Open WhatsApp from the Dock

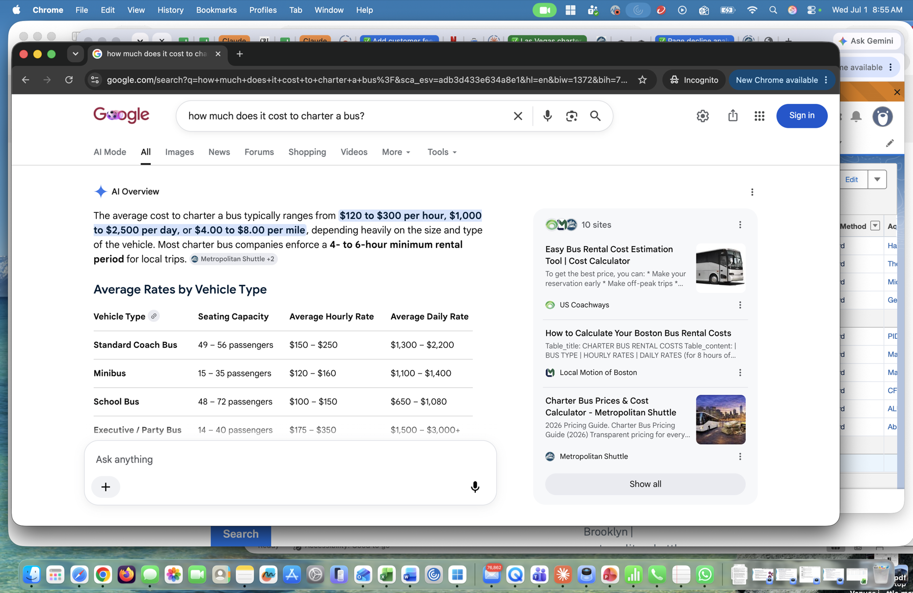[705, 575]
